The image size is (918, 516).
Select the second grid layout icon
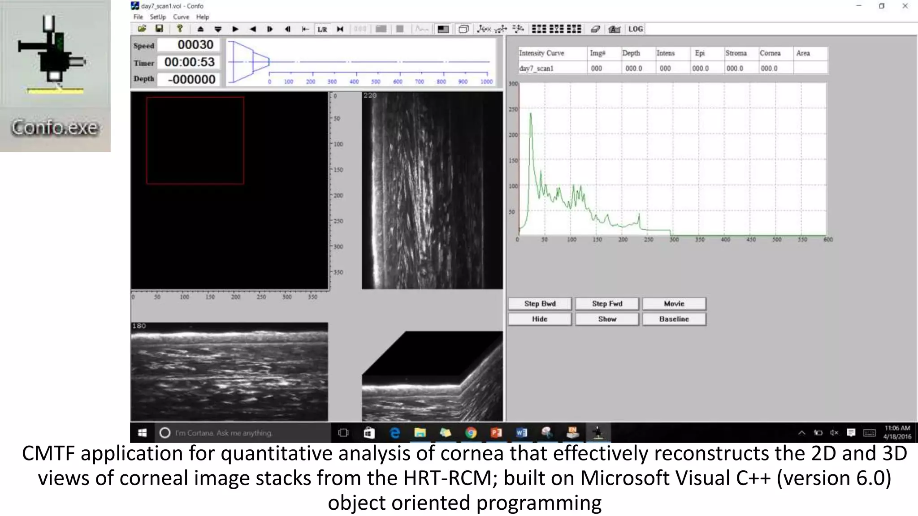tap(556, 29)
